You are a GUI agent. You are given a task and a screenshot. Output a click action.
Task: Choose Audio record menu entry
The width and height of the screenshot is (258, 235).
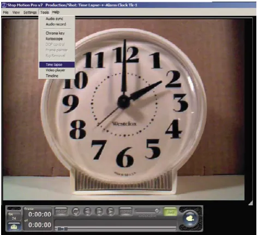pyautogui.click(x=56, y=24)
